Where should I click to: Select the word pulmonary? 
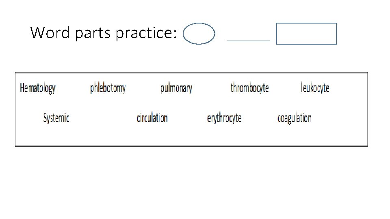click(x=176, y=88)
